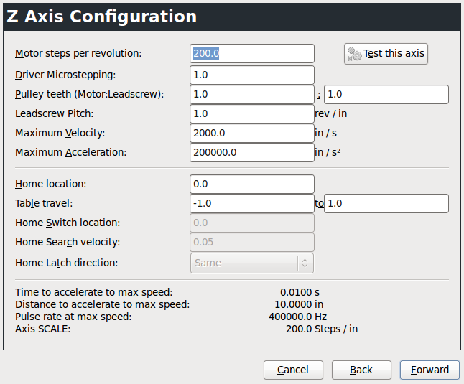Screen dimensions: 464x384
Task: Click the in / s velocity unit label
Action: point(326,133)
